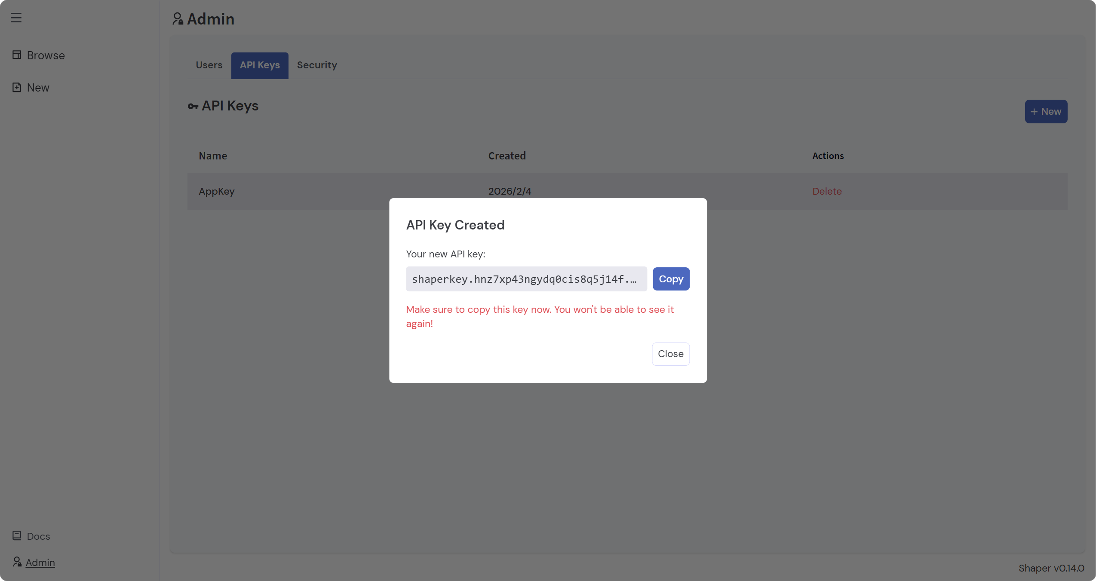1096x581 pixels.
Task: Click the API key text field
Action: (526, 279)
